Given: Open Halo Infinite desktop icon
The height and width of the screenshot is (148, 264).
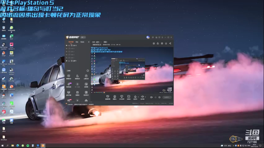Looking at the screenshot, I should pyautogui.click(x=12, y=62).
